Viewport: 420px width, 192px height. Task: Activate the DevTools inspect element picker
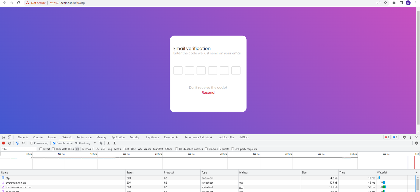click(x=4, y=137)
